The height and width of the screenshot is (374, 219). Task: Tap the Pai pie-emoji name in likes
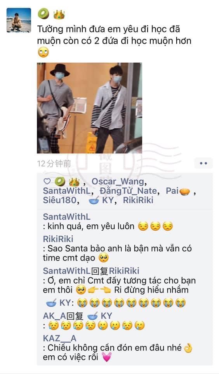(178, 191)
